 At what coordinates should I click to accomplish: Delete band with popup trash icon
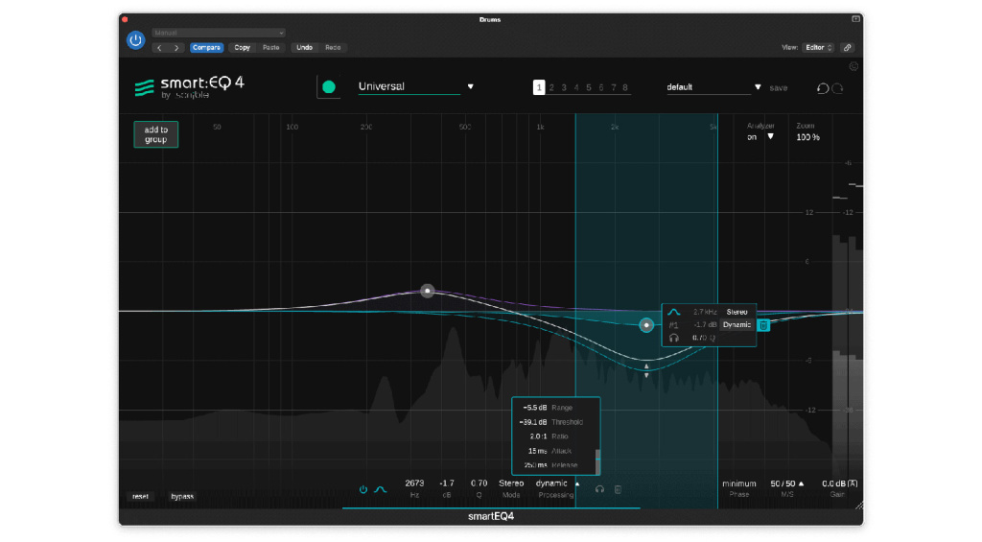coord(763,325)
